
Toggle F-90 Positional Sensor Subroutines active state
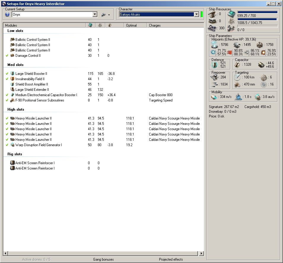pyautogui.click(x=7, y=100)
